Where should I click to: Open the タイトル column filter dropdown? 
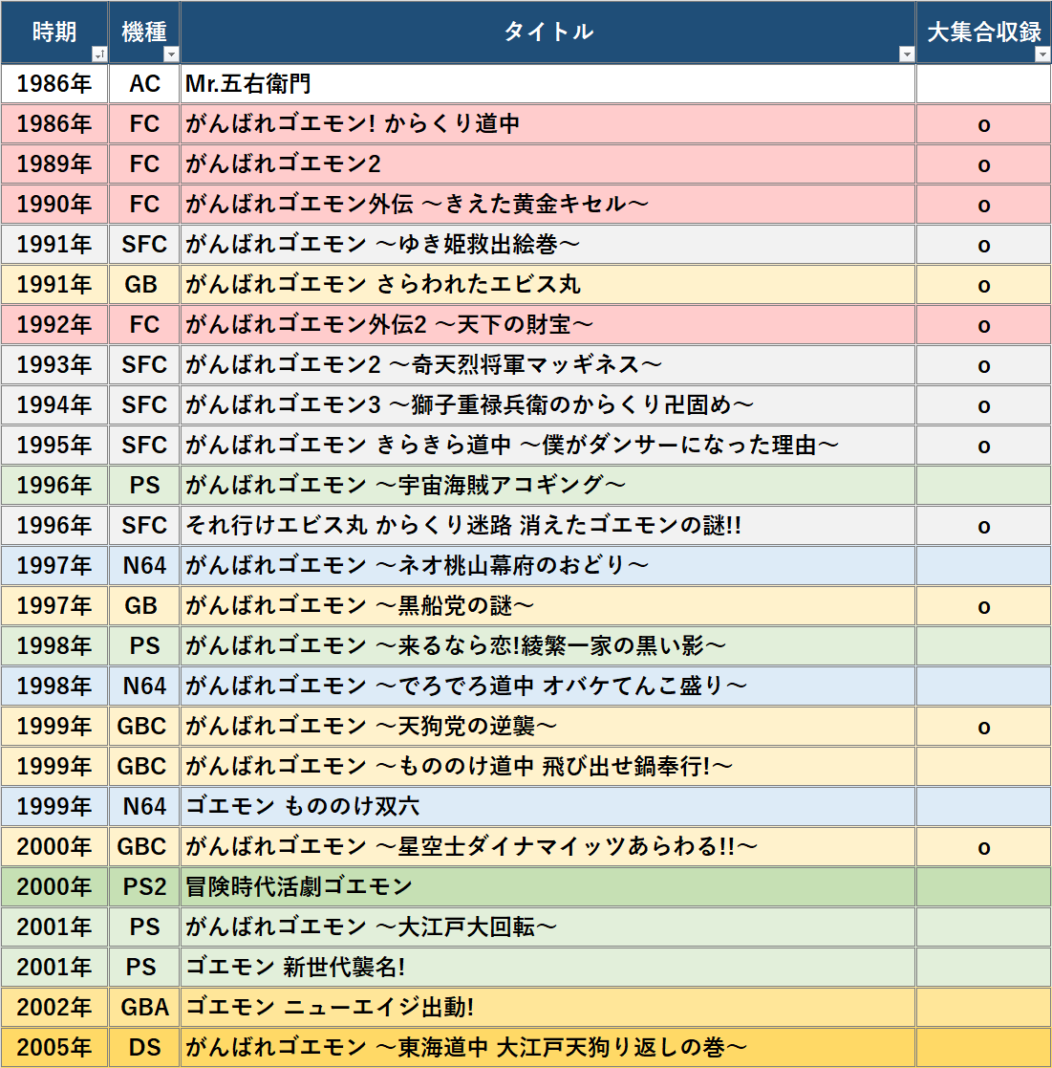click(x=907, y=54)
